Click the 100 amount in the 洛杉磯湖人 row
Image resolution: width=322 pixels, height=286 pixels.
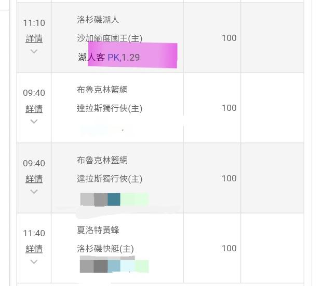tap(229, 38)
